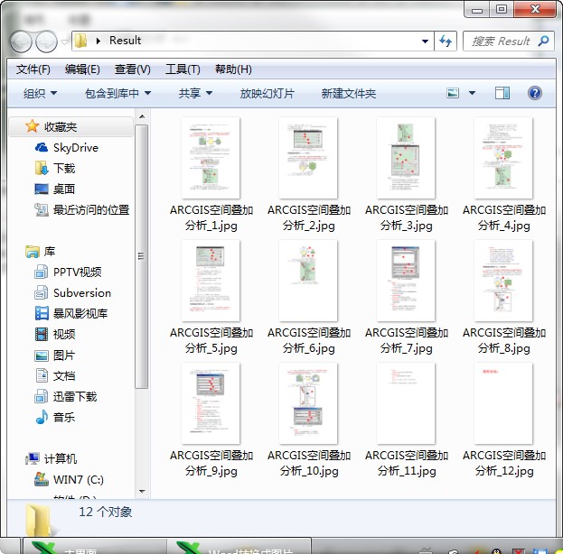Click the 主界面 taskbar button
The image size is (563, 554).
(95, 547)
